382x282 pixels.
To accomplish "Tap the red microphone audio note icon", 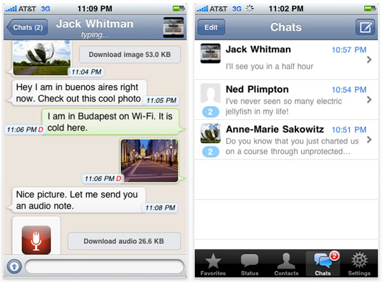I will tap(36, 240).
